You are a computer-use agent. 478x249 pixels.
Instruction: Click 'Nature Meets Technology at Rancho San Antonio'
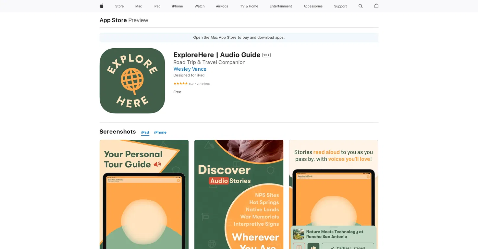click(335, 234)
